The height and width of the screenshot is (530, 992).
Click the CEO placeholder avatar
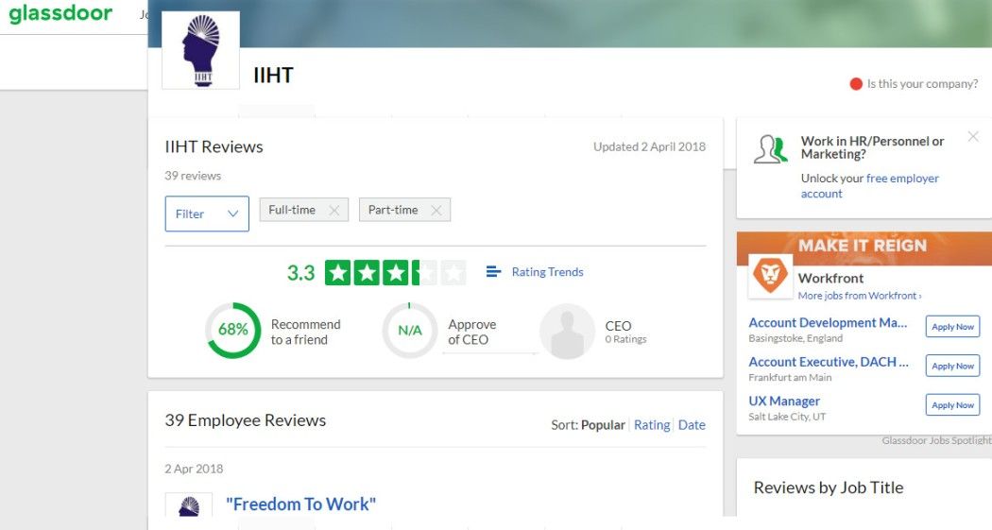(x=568, y=332)
